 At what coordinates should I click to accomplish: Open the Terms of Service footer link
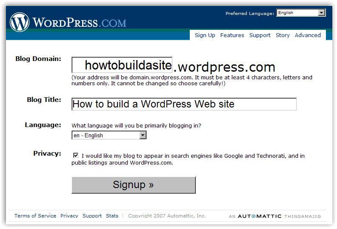(35, 216)
